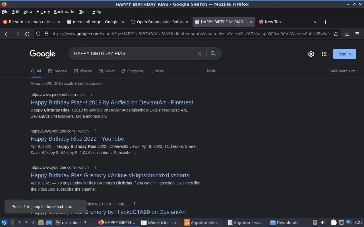The image size is (364, 227).
Task: Open Winetricks window from the taskbar
Action: tap(161, 223)
